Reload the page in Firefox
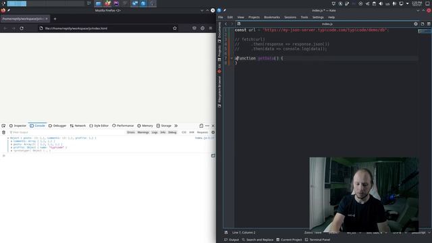 (x=22, y=28)
